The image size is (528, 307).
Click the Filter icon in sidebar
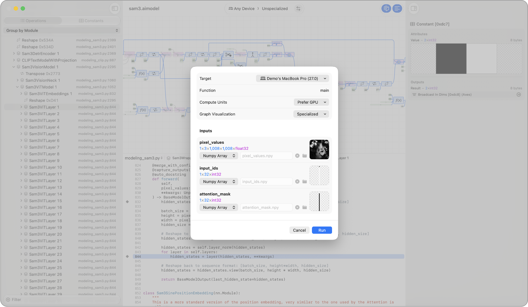(8, 300)
